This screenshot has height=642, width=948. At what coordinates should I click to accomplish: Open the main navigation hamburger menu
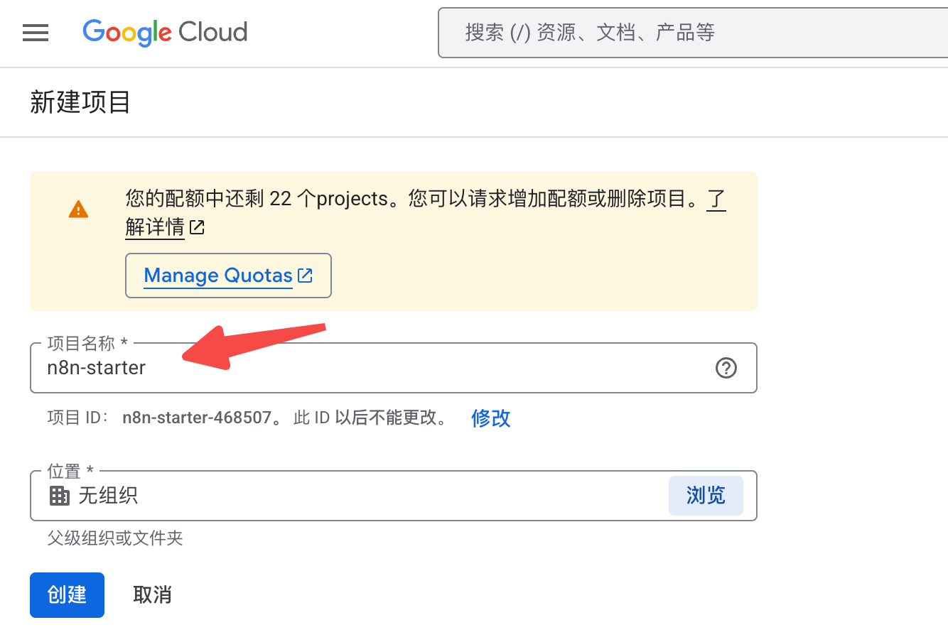[x=36, y=33]
